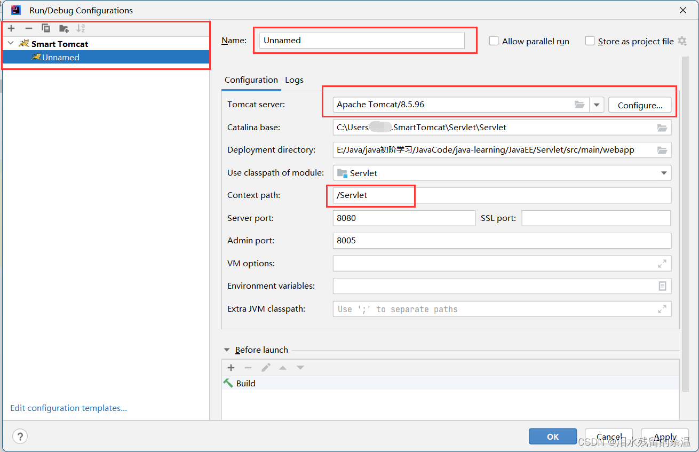Click the Configure... button

pyautogui.click(x=640, y=105)
